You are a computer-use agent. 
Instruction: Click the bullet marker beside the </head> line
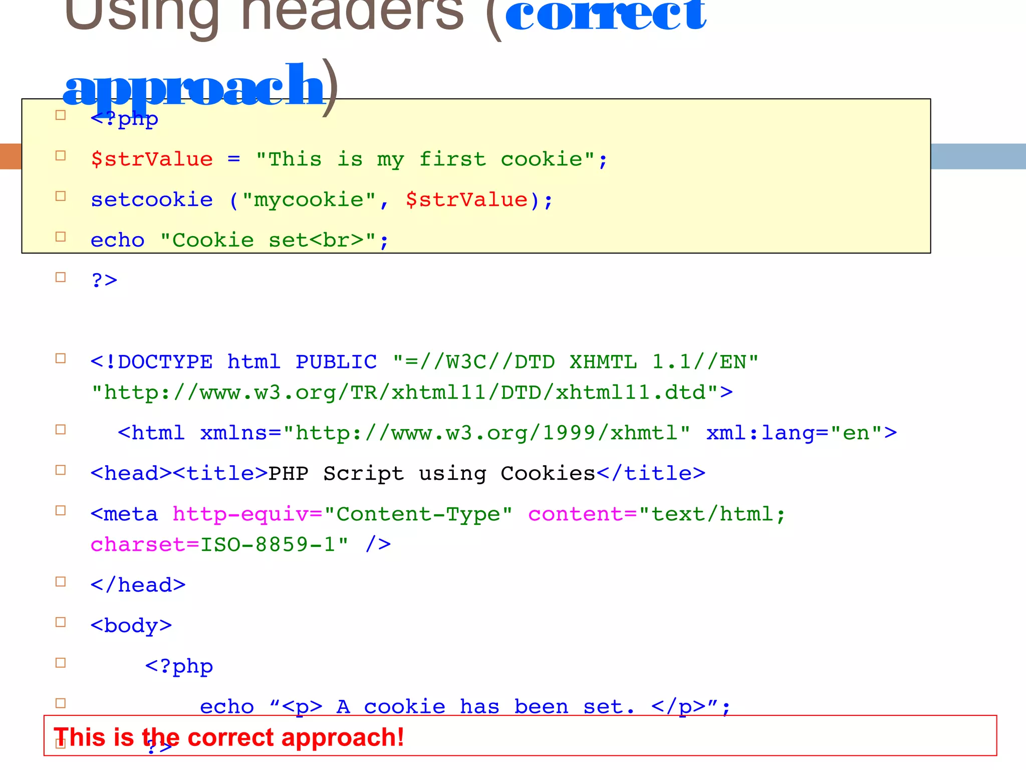tap(61, 582)
